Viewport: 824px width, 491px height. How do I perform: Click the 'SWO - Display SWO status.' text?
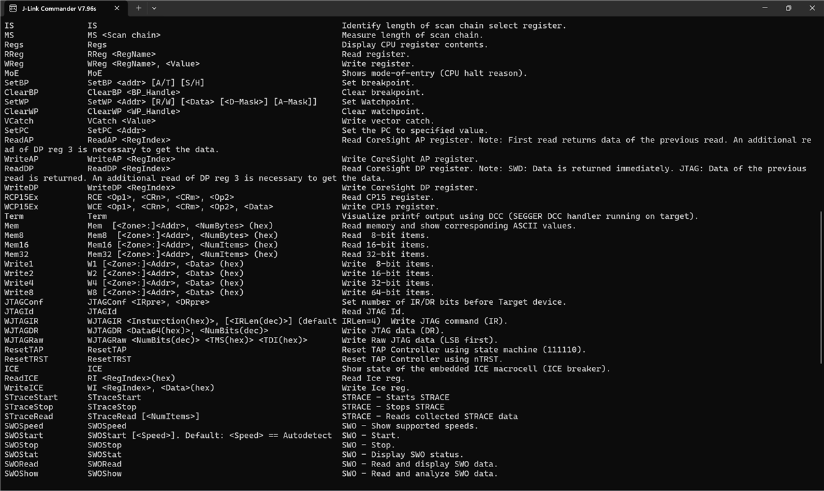pyautogui.click(x=402, y=455)
